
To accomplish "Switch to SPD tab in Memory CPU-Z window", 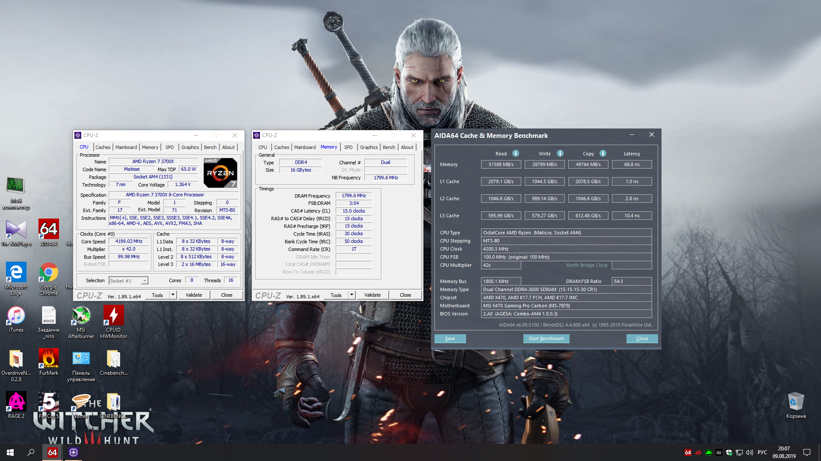I will (x=348, y=147).
